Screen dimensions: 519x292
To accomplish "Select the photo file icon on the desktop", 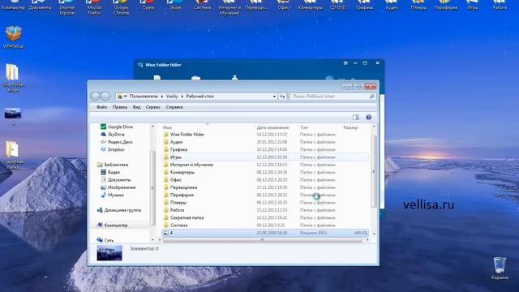I will point(13,116).
